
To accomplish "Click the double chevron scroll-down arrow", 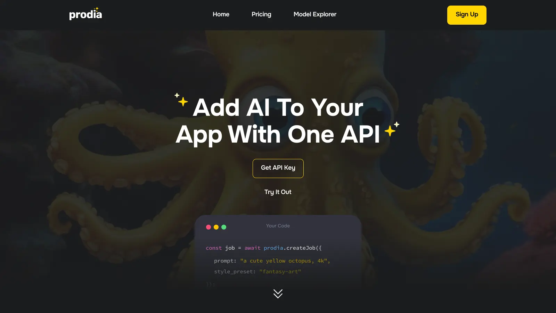I will point(278,294).
